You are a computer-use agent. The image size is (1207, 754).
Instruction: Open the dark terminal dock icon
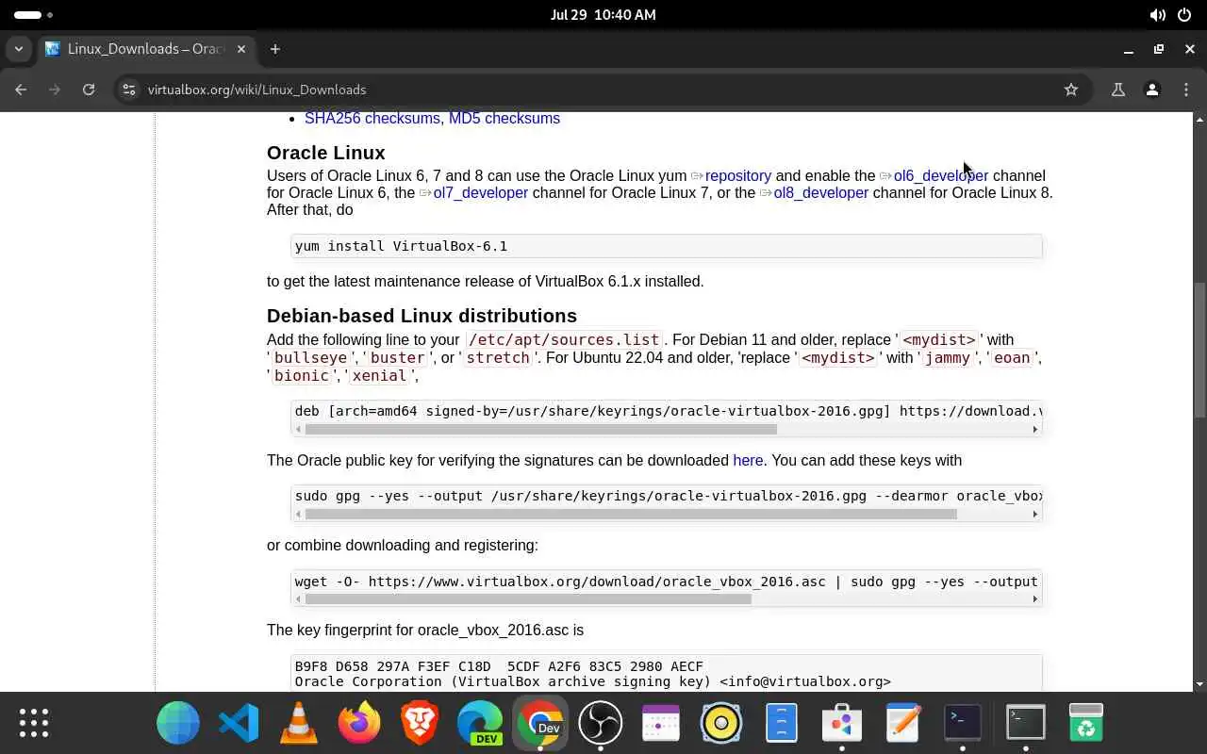[x=963, y=723]
